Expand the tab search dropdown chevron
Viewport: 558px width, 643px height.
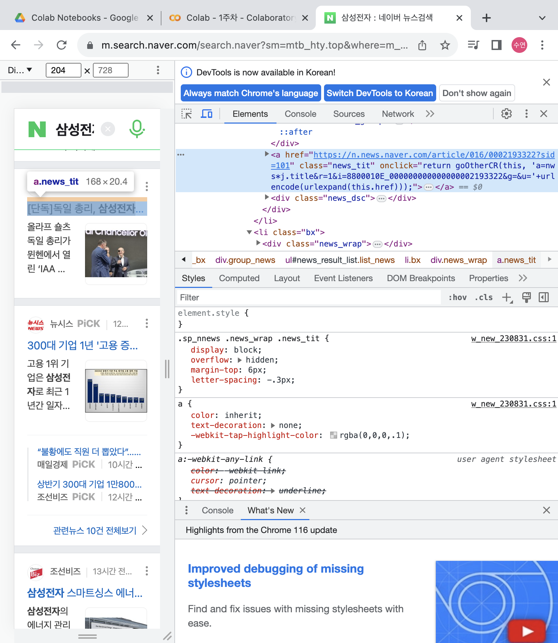pos(542,18)
